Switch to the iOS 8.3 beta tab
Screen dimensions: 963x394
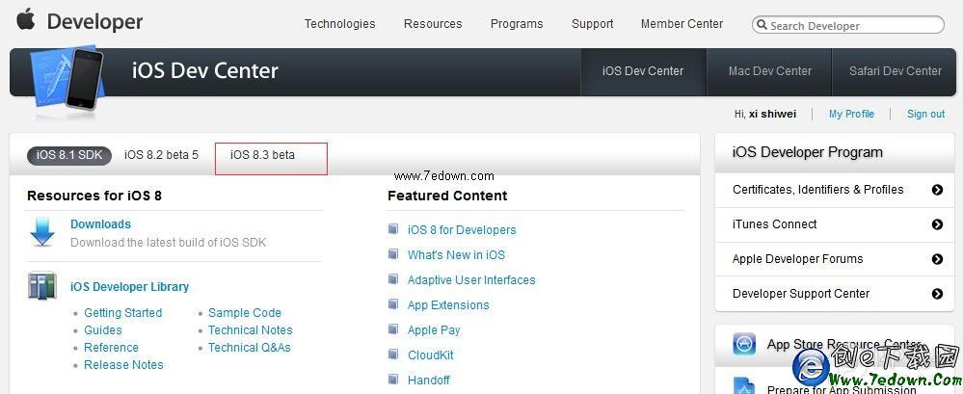tap(263, 155)
